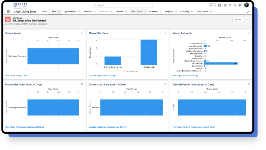Expand the Source wise Leads chart

[166, 84]
